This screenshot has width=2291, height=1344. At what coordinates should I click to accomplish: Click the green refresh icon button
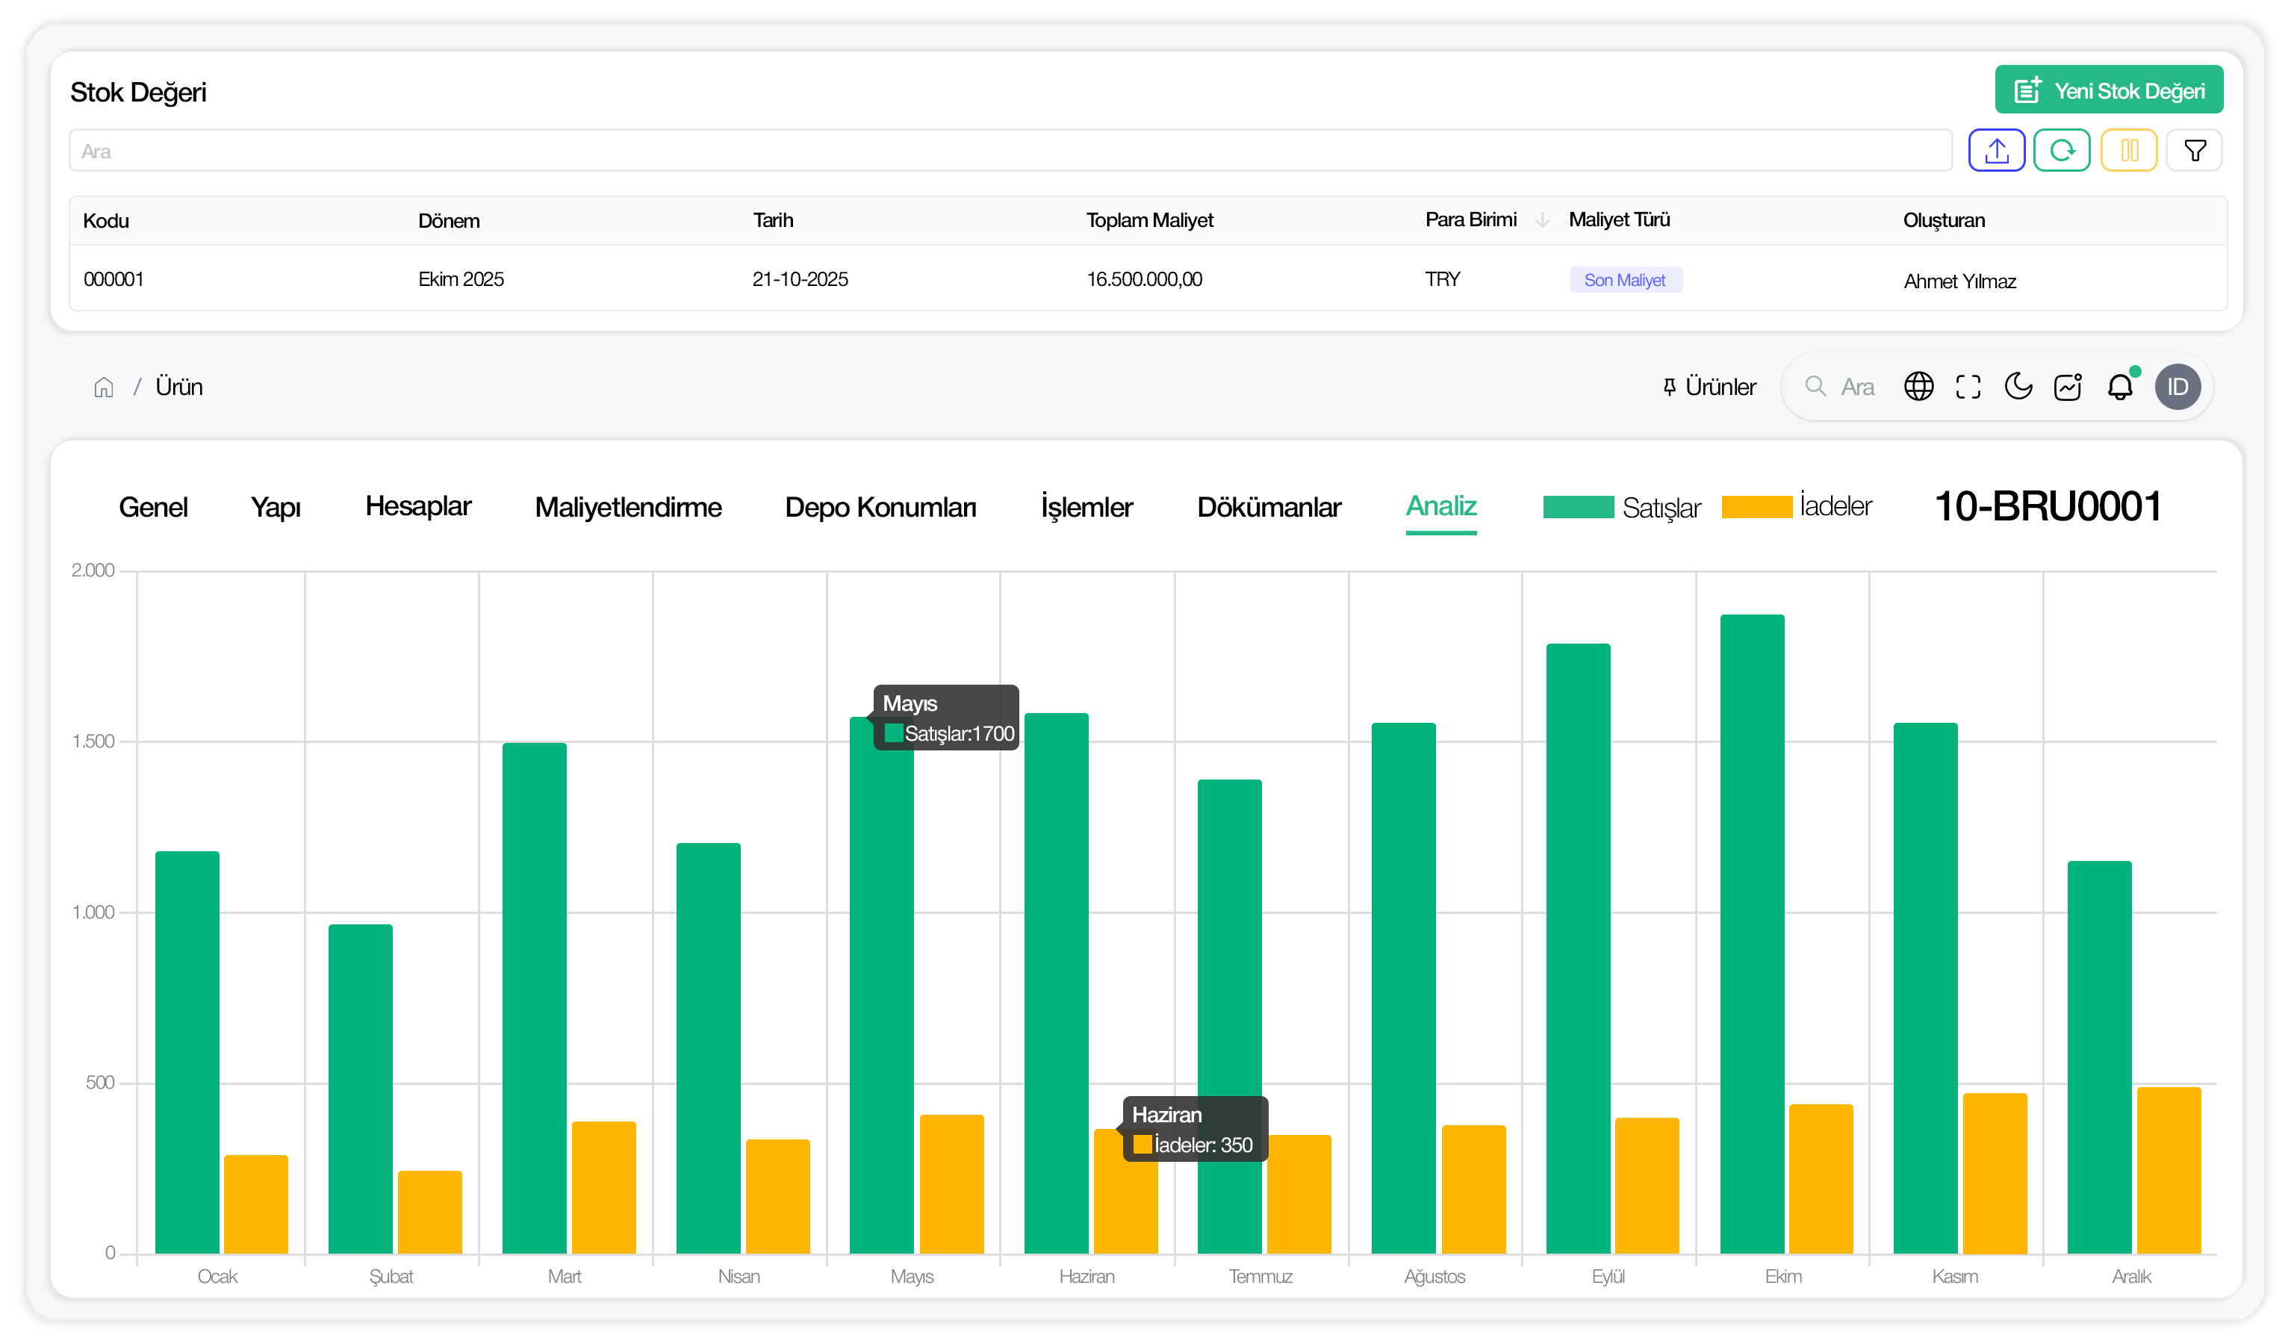2061,150
